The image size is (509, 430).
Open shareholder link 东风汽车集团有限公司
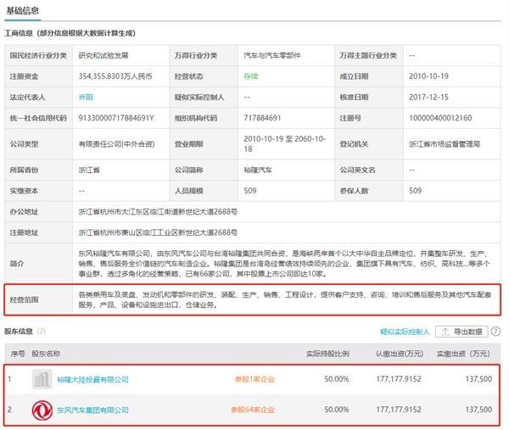pyautogui.click(x=92, y=410)
